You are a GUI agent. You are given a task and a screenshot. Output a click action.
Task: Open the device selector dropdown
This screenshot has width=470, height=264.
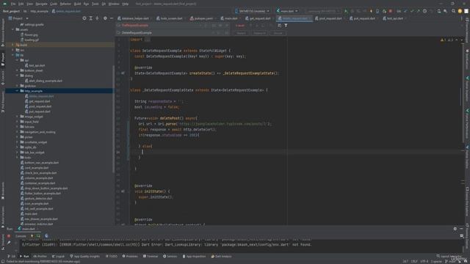click(253, 11)
